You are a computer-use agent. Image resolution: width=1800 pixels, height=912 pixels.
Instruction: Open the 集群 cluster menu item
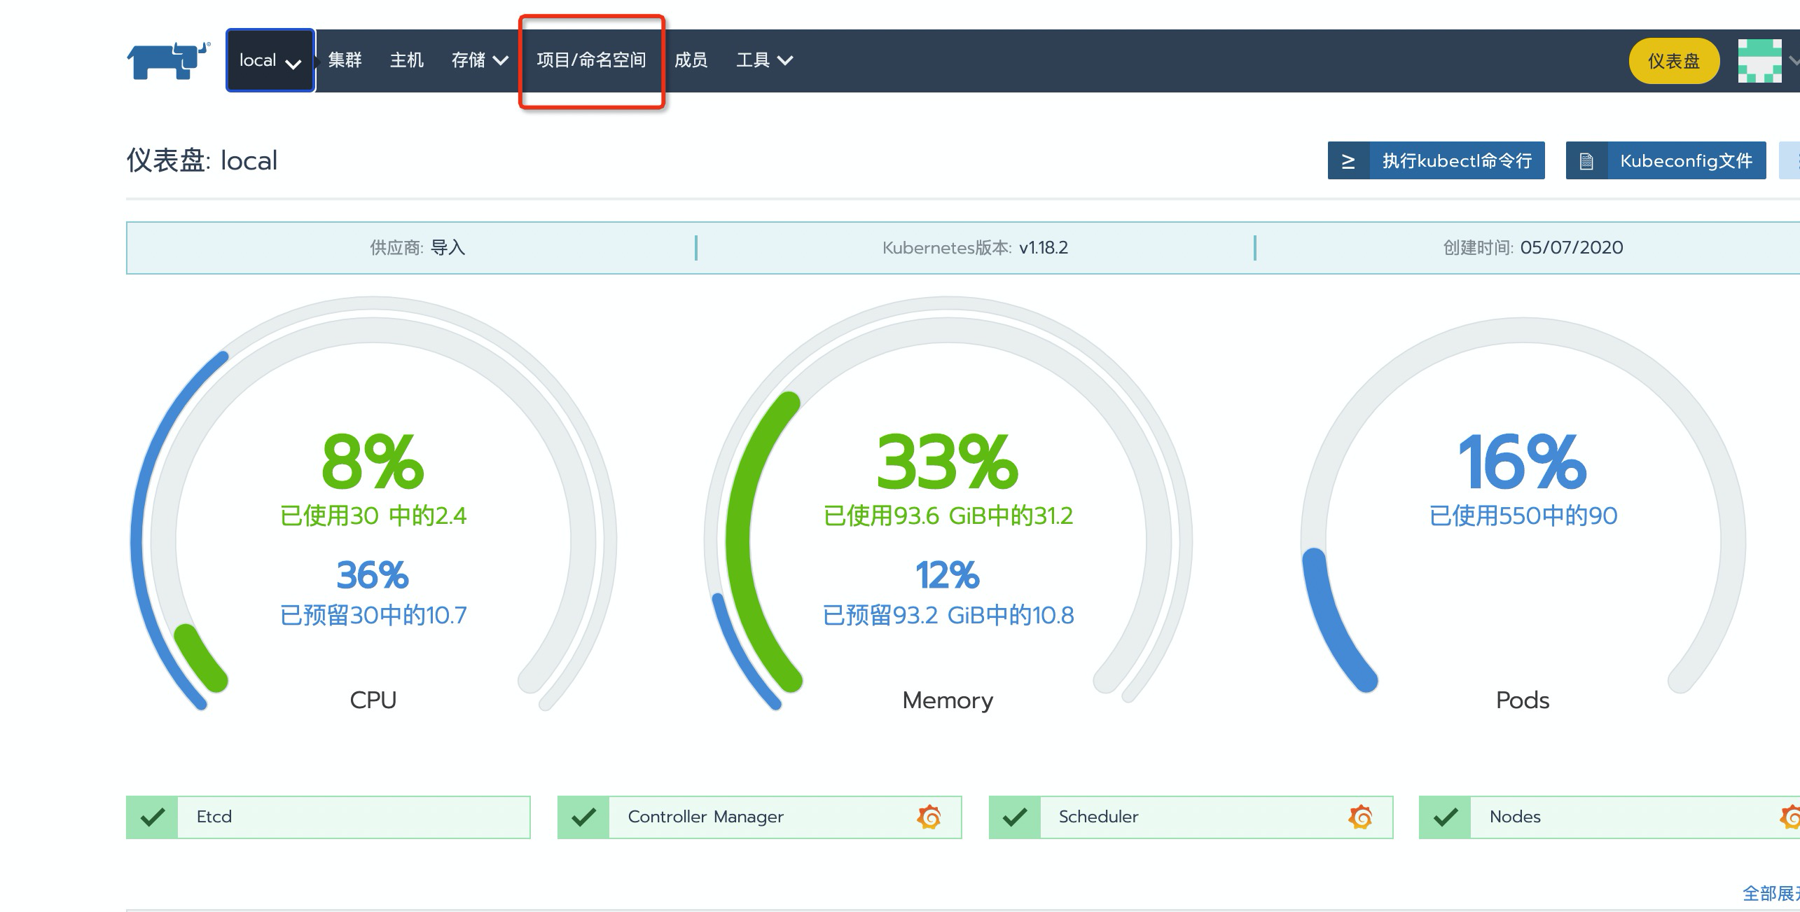coord(345,61)
